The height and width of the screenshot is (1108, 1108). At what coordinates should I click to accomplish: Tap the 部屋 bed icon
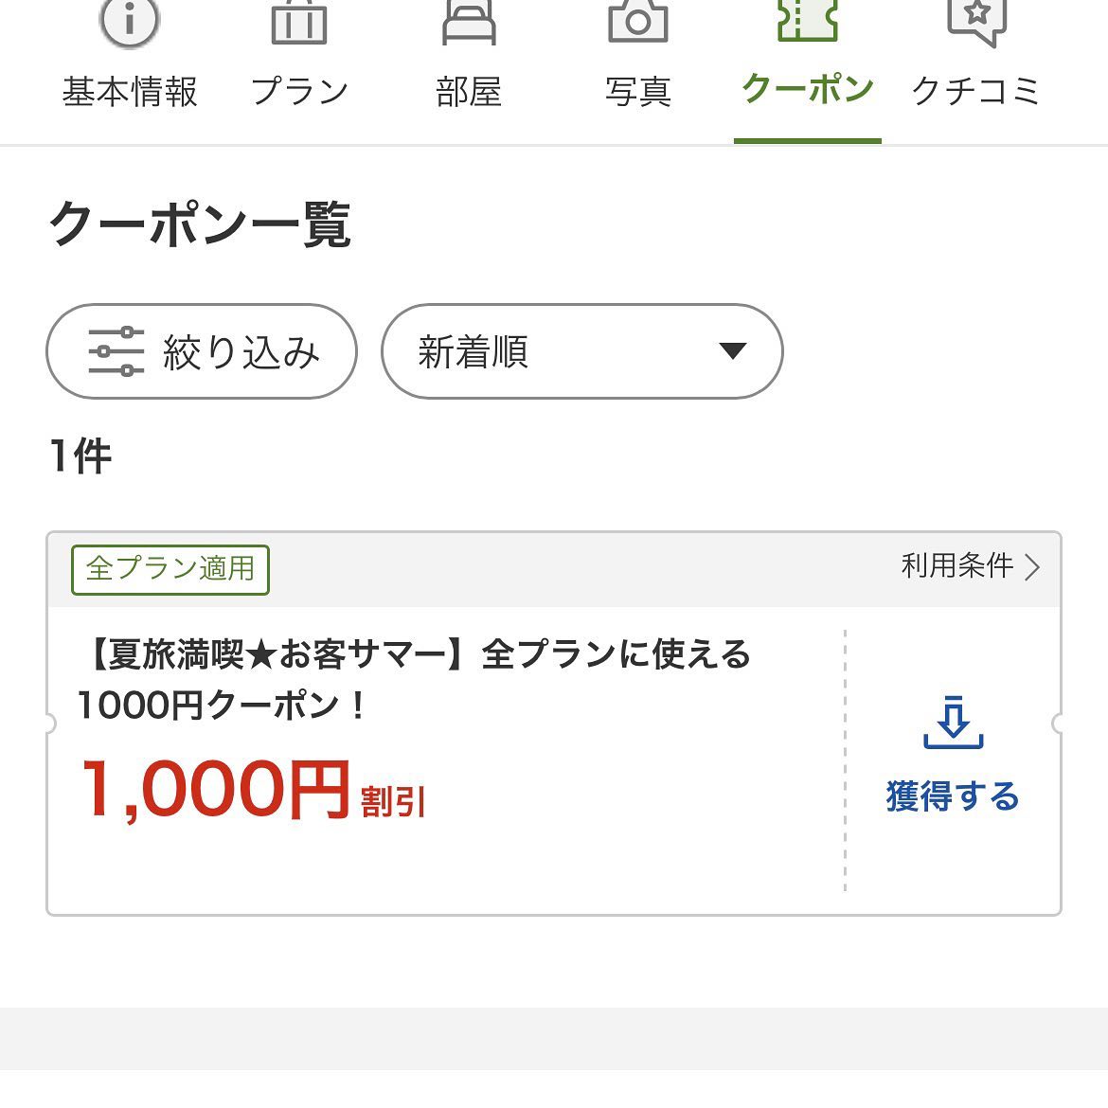[x=469, y=23]
